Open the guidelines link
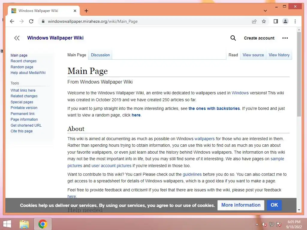The height and width of the screenshot is (230, 307). coord(192,174)
